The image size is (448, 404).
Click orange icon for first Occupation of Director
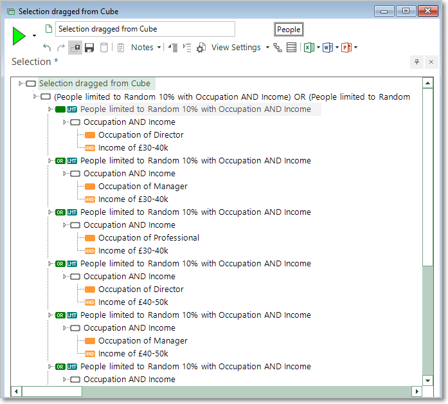(x=90, y=135)
